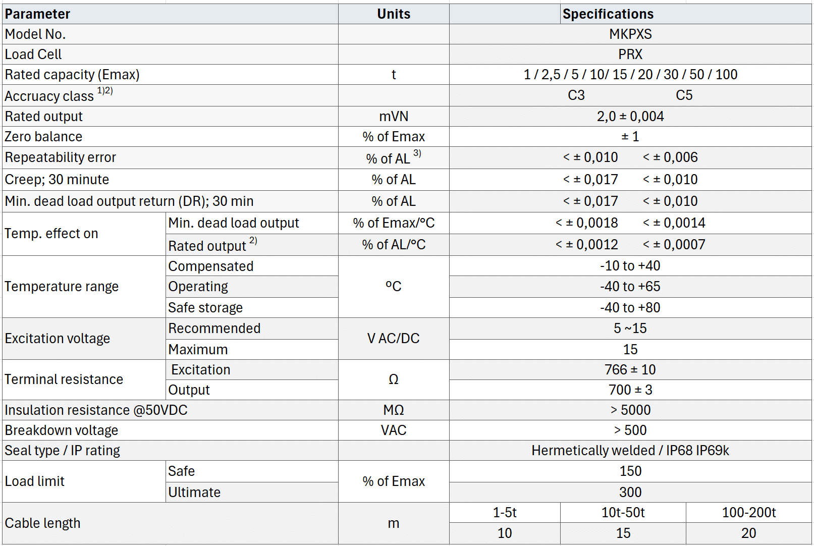Select the Units header cell

pos(394,14)
